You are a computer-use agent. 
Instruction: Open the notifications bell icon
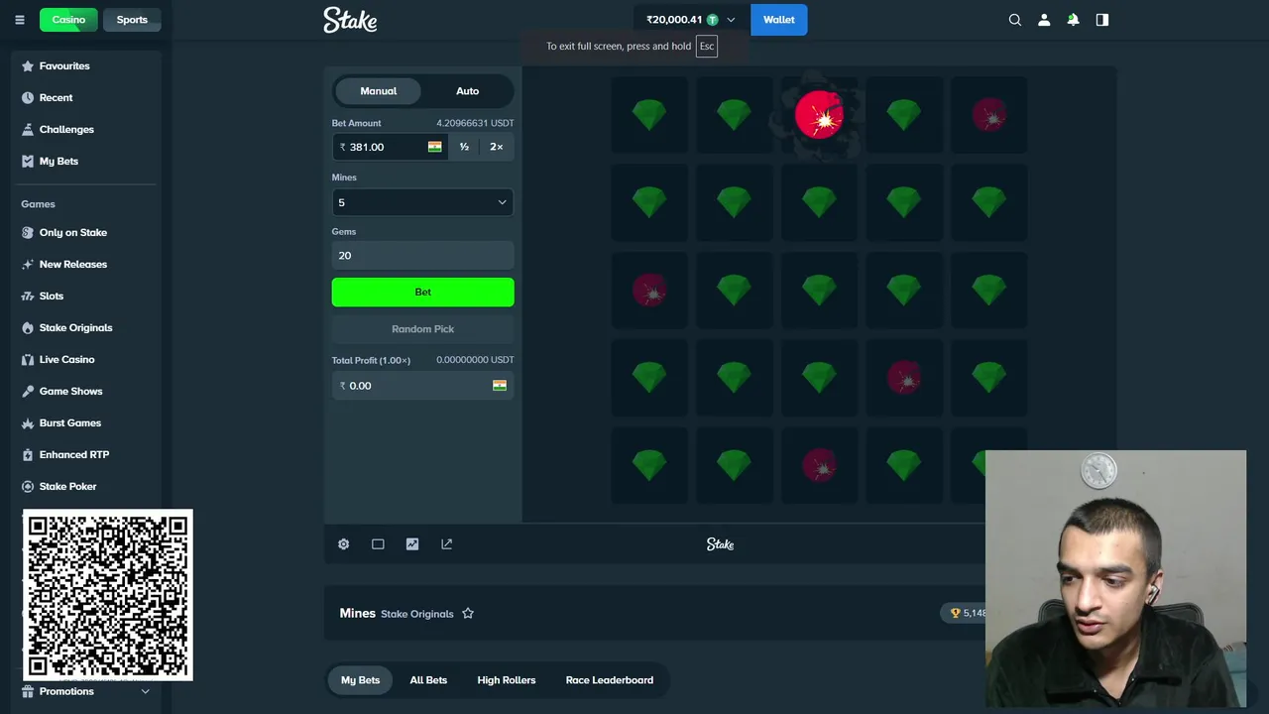pos(1073,20)
